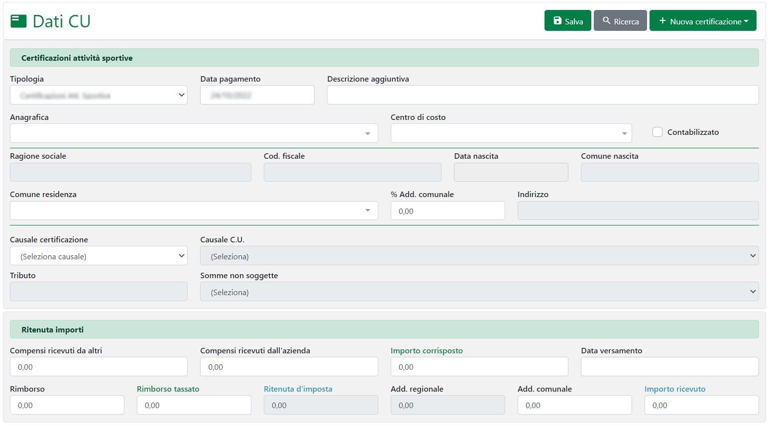
Task: Click the Descrizione aggiuntiva text field
Action: pos(543,95)
